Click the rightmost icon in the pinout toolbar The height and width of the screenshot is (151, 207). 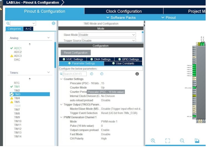coord(197,141)
